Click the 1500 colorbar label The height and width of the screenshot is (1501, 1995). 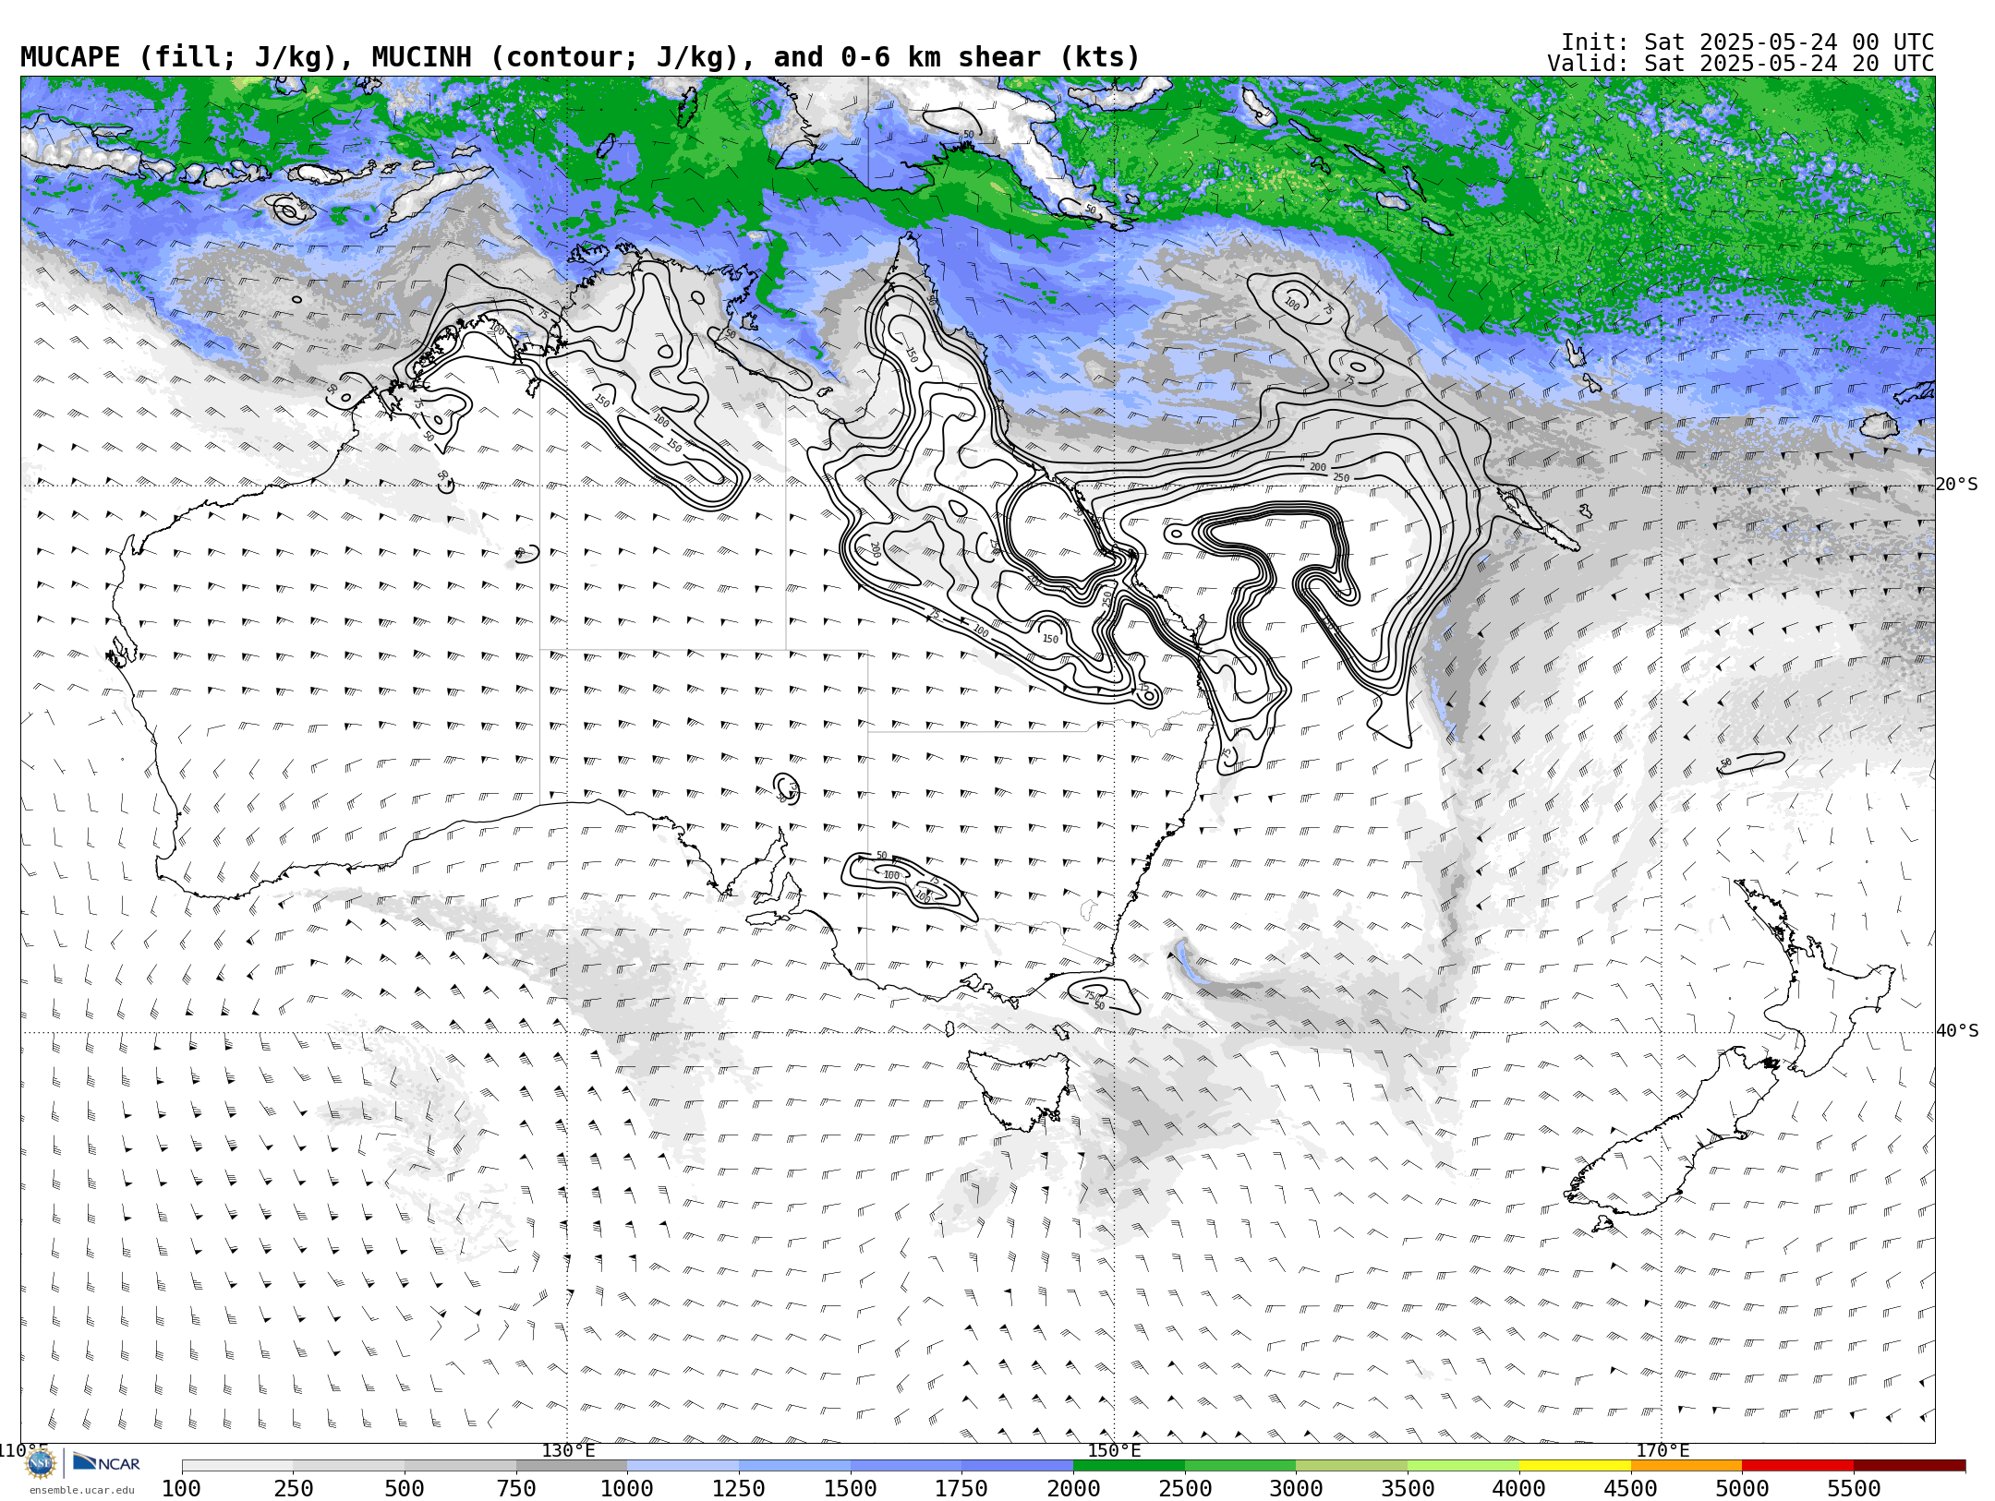pyautogui.click(x=851, y=1489)
